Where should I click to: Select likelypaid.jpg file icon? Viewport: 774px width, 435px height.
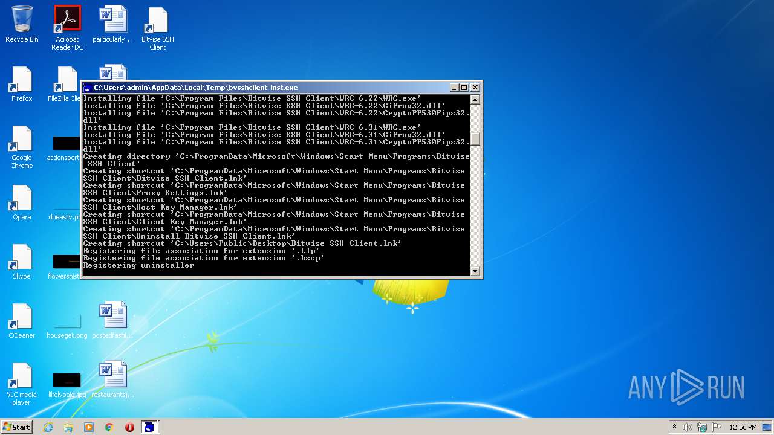67,385
